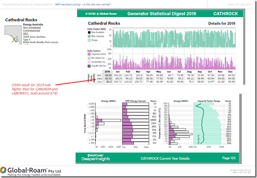Click the VWA row label

(x=99, y=78)
